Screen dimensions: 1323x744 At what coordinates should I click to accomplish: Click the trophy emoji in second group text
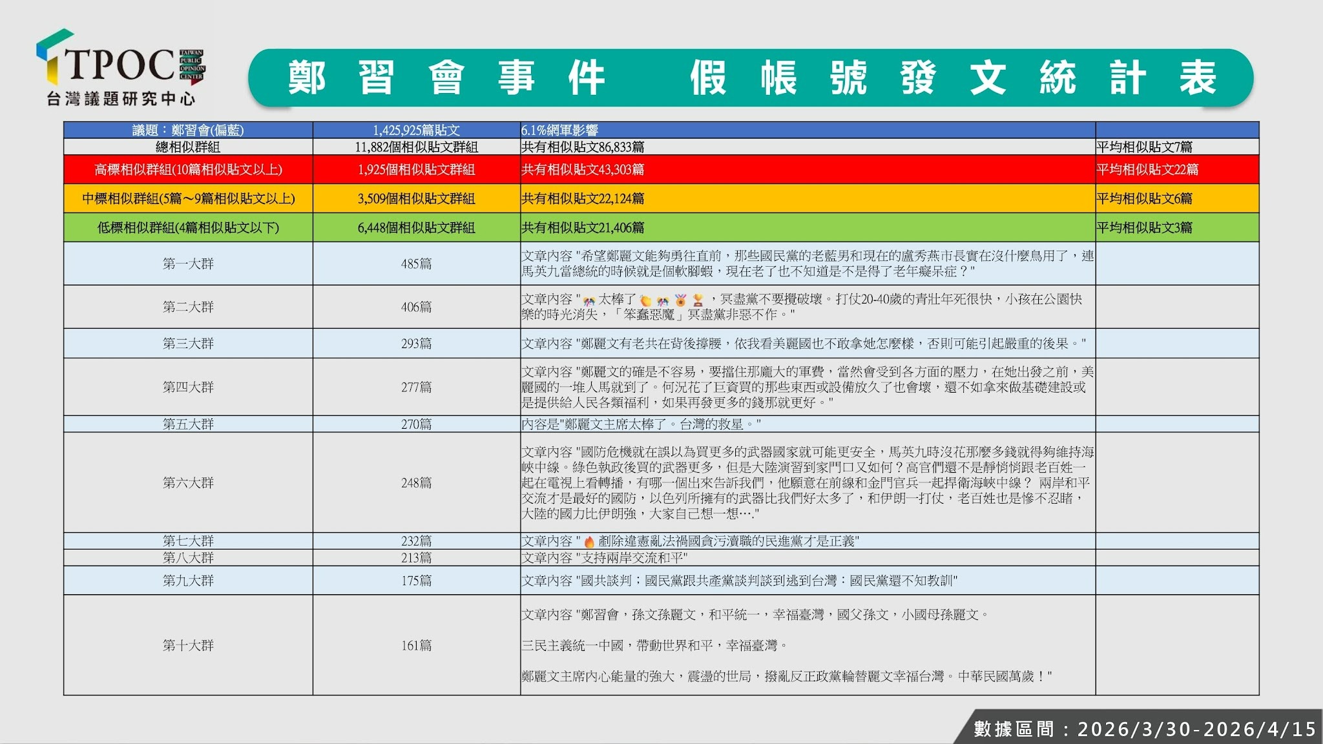(698, 300)
